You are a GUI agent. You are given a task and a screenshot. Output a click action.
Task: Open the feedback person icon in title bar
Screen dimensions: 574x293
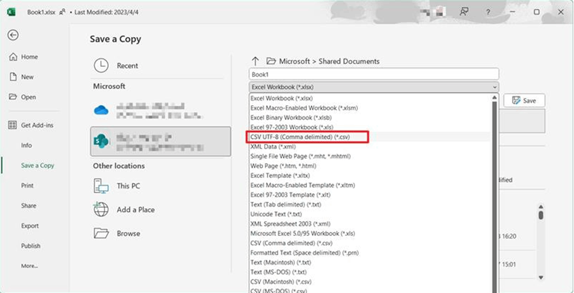point(464,12)
